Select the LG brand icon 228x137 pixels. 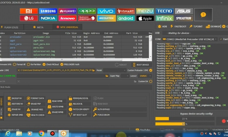tap(29, 18)
